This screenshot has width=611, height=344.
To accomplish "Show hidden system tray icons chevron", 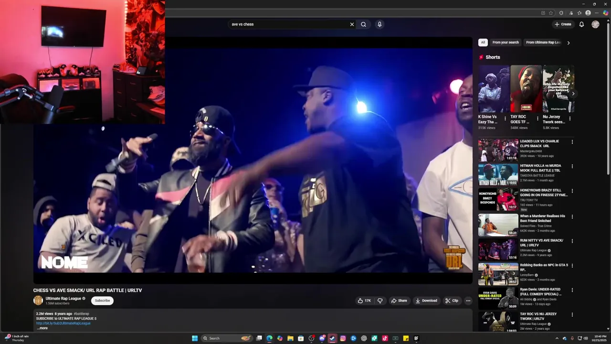I will (x=557, y=338).
